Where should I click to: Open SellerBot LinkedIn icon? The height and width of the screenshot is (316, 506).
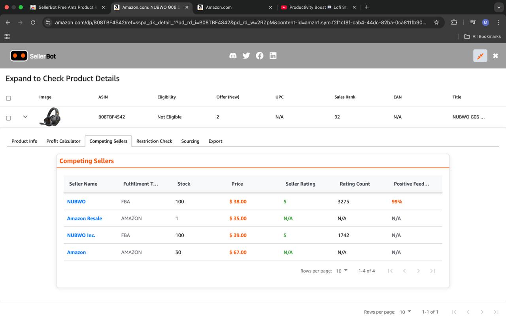point(273,56)
